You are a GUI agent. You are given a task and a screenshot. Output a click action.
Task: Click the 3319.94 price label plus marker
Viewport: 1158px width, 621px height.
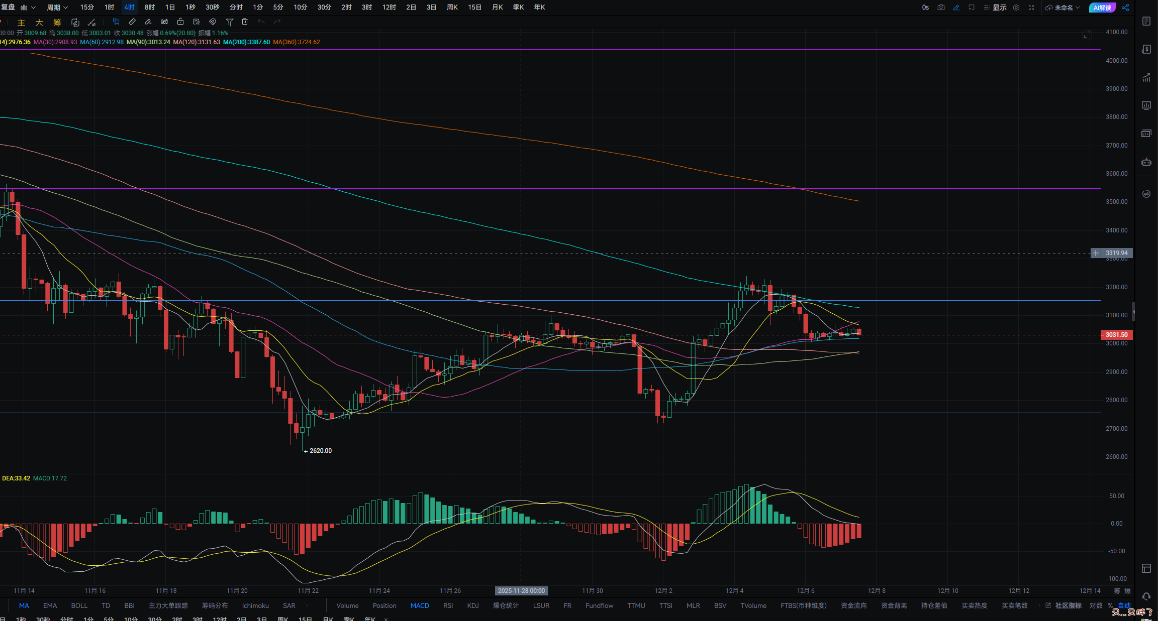1096,253
